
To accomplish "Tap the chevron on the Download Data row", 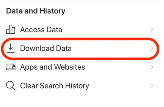I will [152, 48].
